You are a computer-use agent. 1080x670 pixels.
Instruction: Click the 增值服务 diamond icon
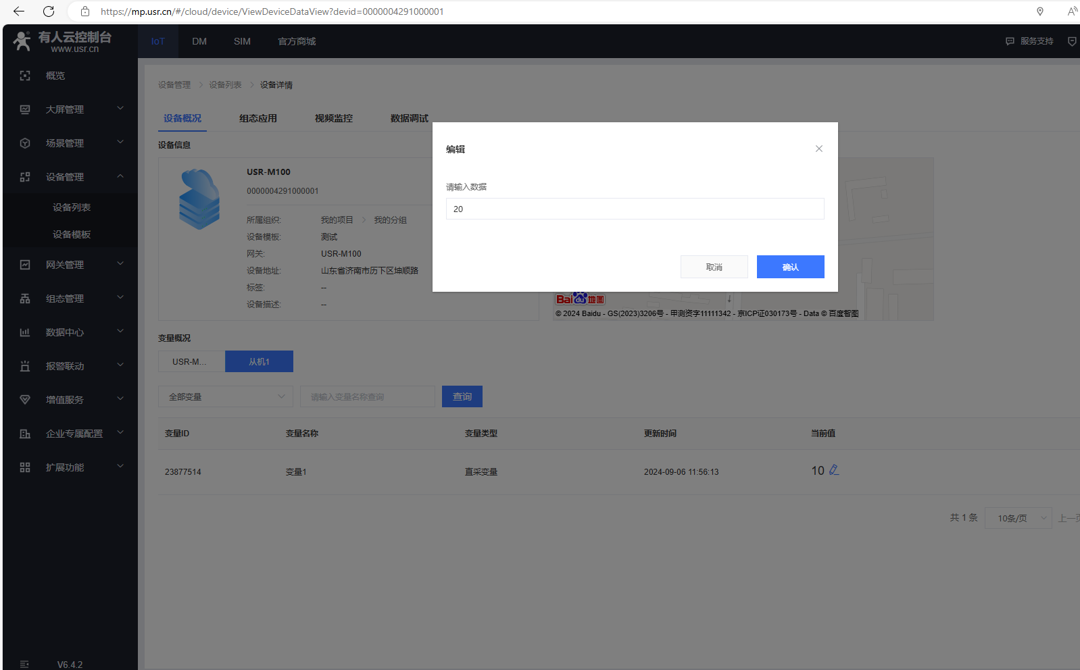25,400
